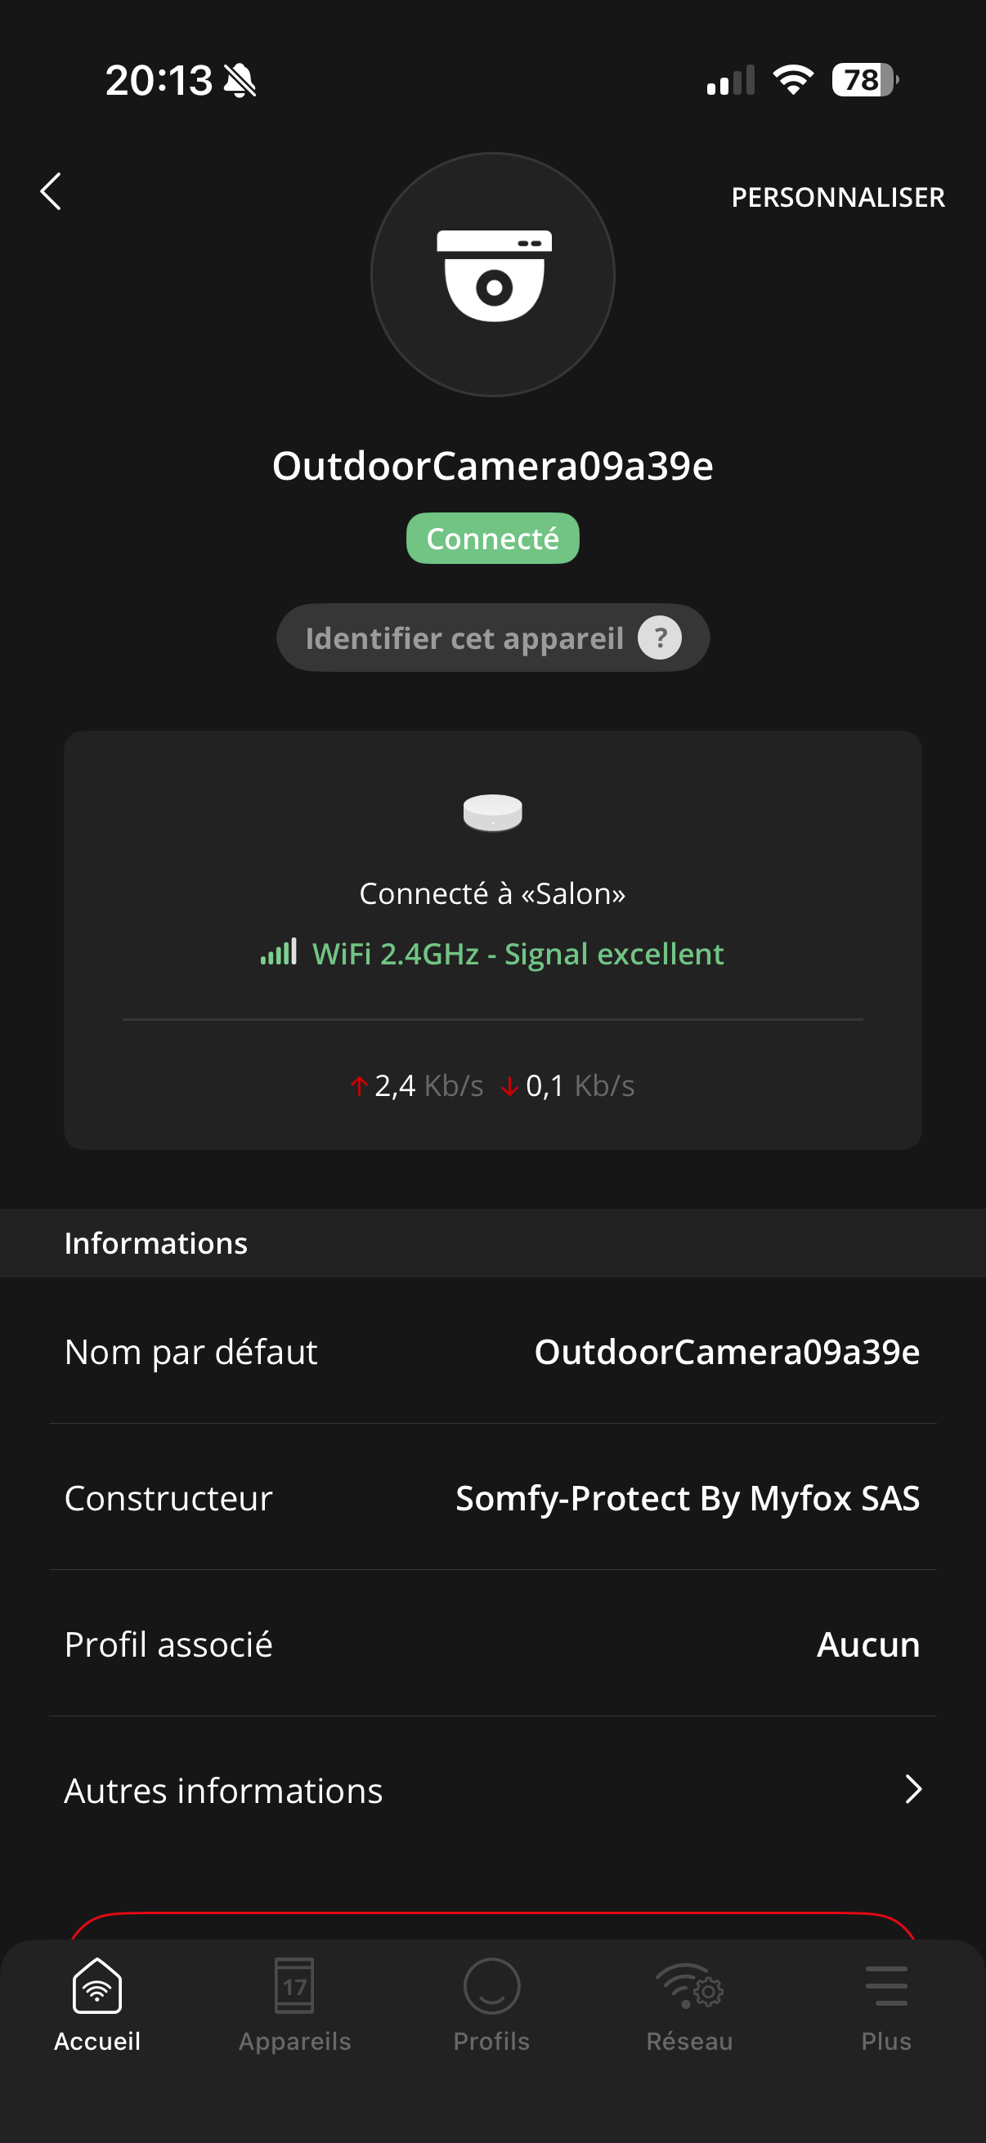
Task: Tap the green Connecté status badge
Action: point(492,539)
